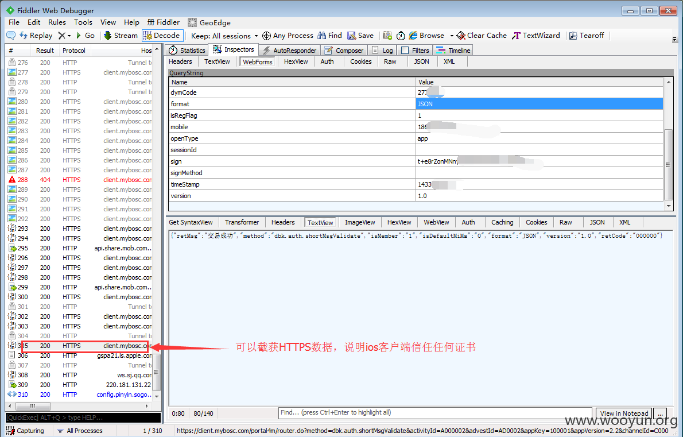Click the Save sessions icon
Viewport: 683px width, 437px height.
(360, 35)
